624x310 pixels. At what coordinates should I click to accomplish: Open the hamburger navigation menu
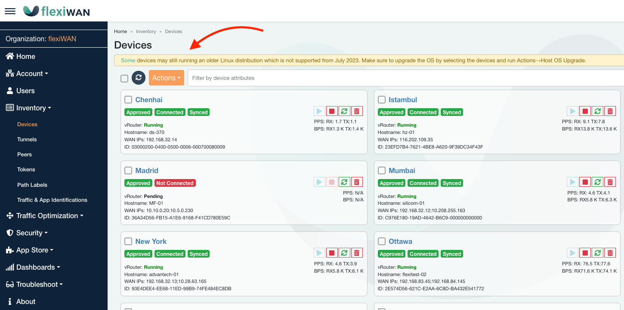tap(10, 11)
